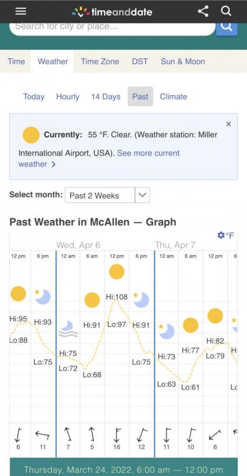Open the Past 2 Weeks combo box

coord(107,195)
